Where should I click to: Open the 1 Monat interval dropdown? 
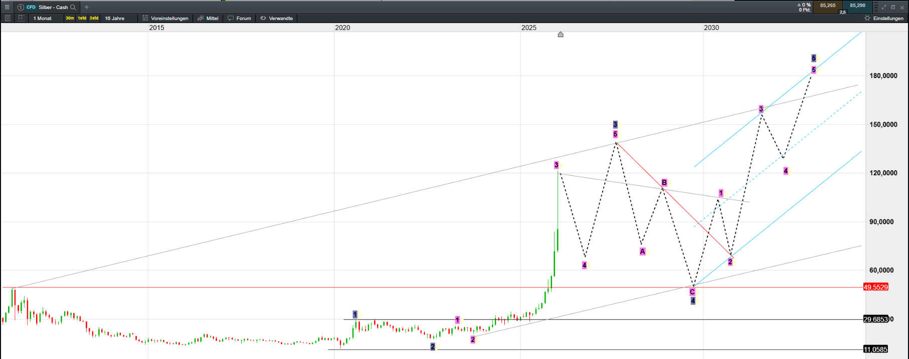point(43,19)
